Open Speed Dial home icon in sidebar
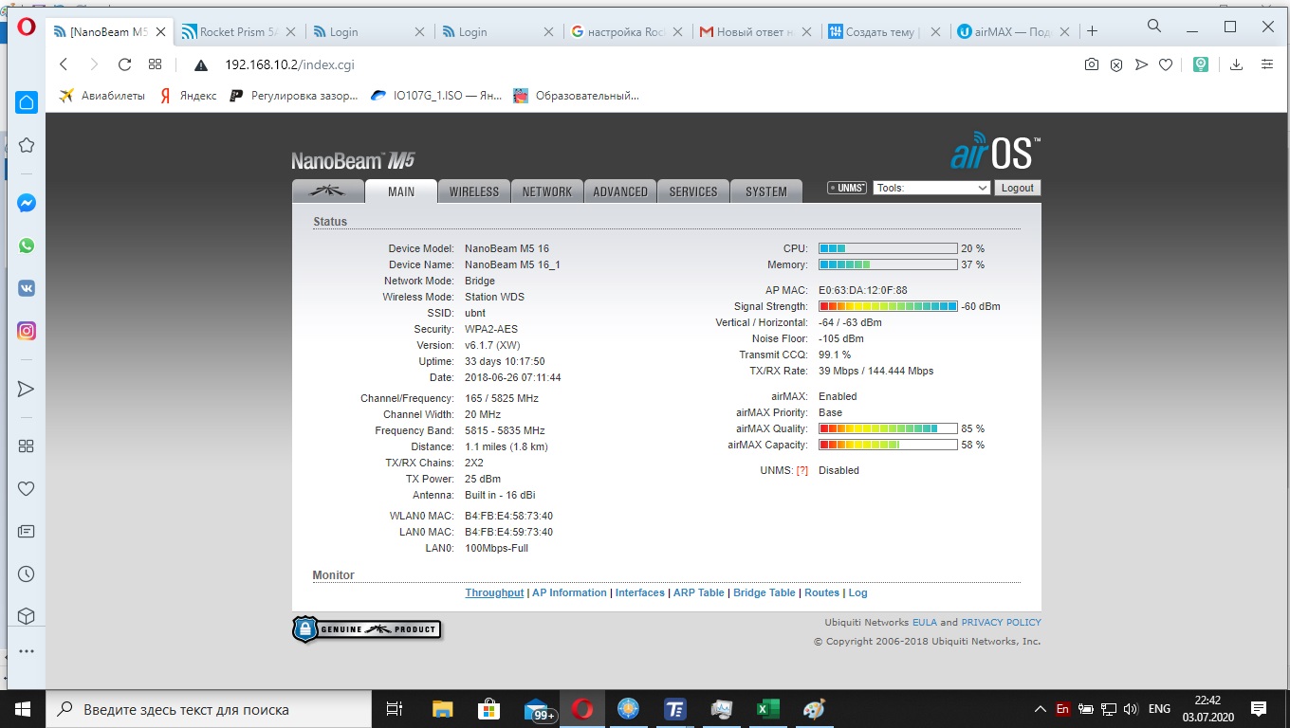Image resolution: width=1290 pixels, height=728 pixels. tap(27, 102)
